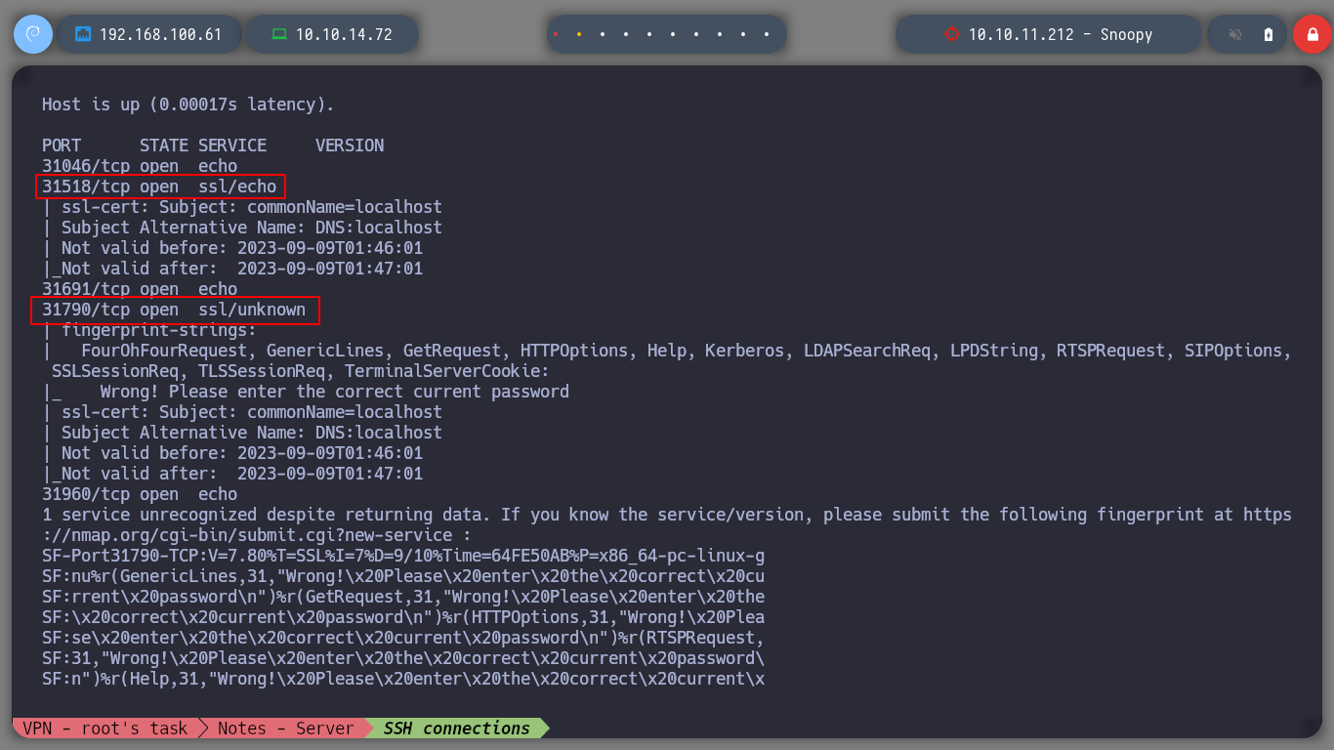Switch to VPN - root's task tab
1334x750 pixels.
point(104,728)
